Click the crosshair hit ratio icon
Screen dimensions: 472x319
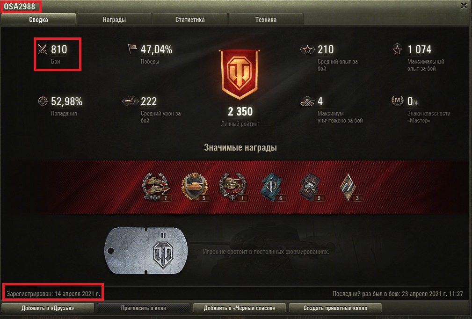click(x=43, y=101)
